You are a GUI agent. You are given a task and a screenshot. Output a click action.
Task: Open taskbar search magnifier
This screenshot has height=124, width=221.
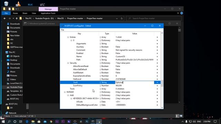(9, 122)
